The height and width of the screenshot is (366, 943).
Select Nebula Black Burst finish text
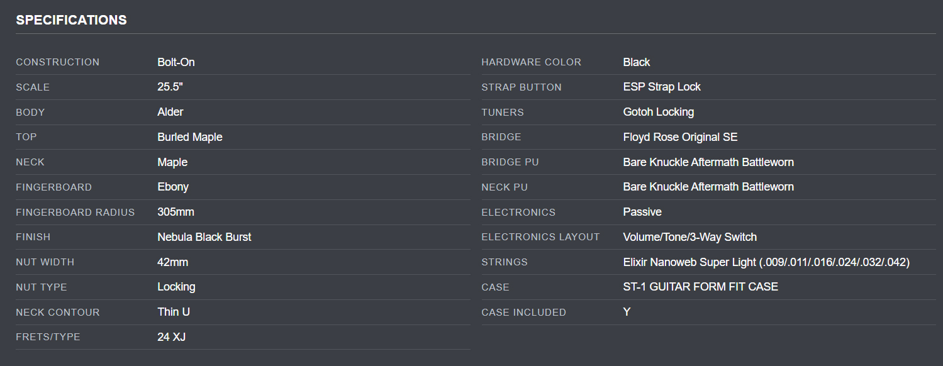pyautogui.click(x=204, y=237)
